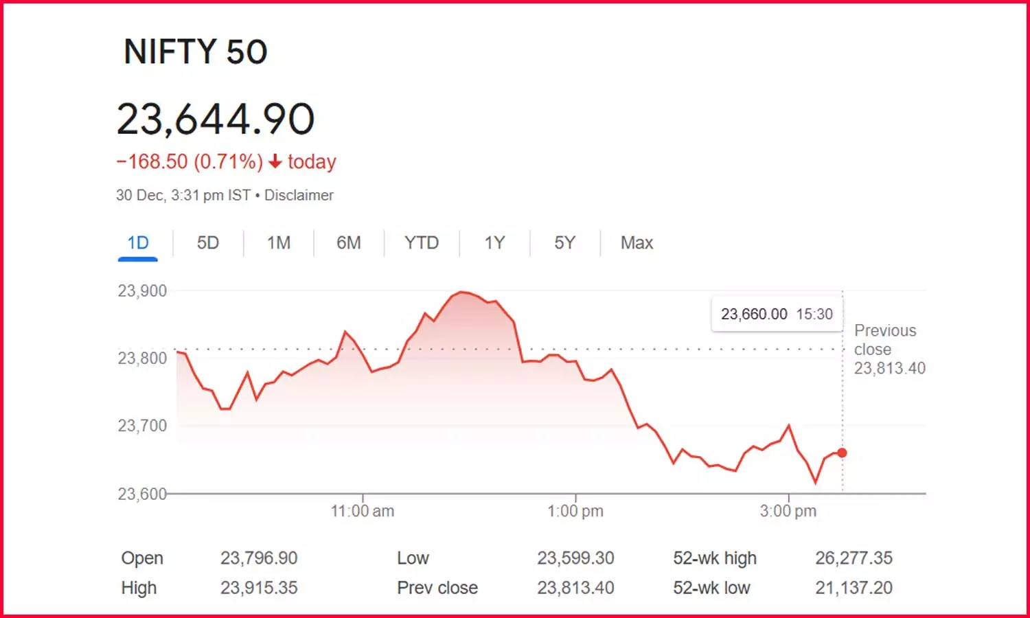This screenshot has height=618, width=1030.
Task: Select the 1D chart range tab
Action: tap(138, 243)
